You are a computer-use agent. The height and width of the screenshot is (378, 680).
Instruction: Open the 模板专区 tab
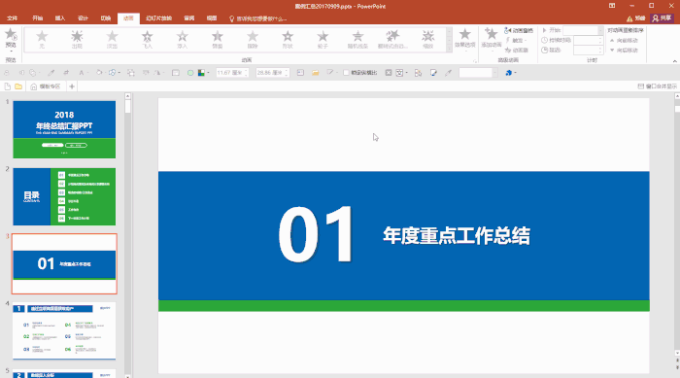tap(46, 86)
